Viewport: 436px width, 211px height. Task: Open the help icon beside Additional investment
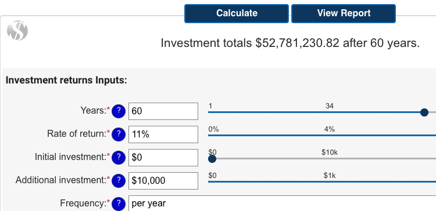tap(119, 181)
